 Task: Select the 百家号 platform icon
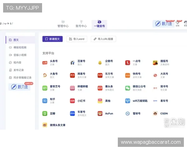pos(72,63)
